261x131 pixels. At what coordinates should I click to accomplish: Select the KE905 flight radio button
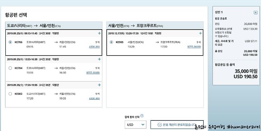[111, 42]
